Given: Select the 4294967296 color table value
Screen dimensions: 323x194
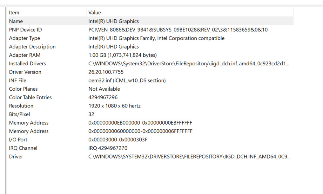Looking at the screenshot, I should pos(103,97).
